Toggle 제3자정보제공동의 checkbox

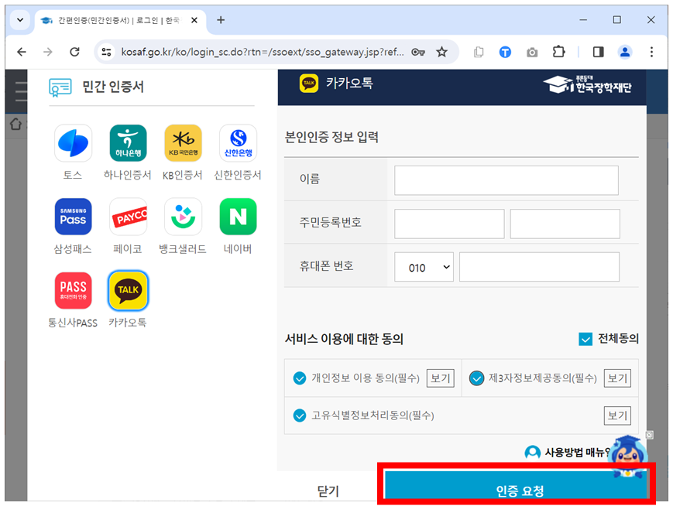476,378
